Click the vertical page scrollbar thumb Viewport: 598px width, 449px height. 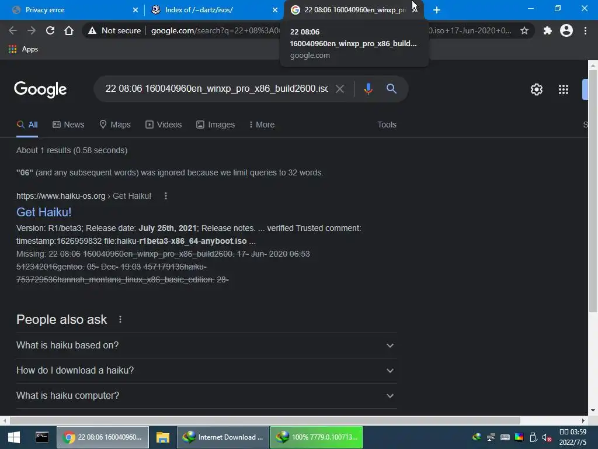point(593,192)
